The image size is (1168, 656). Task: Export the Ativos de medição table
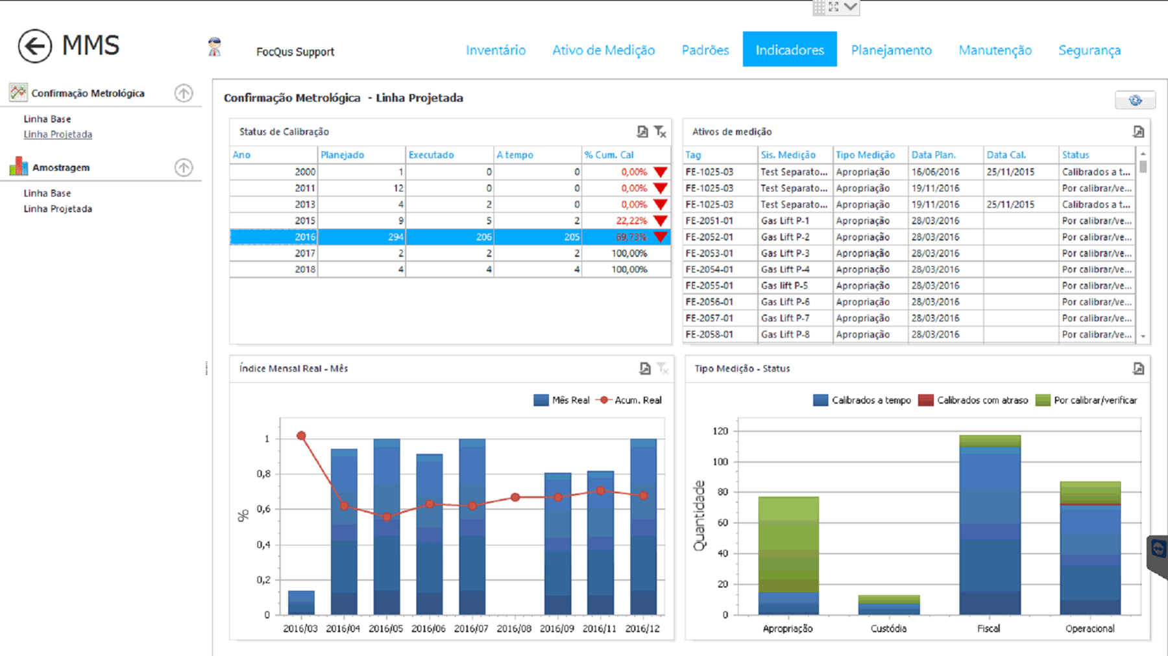pyautogui.click(x=1138, y=132)
